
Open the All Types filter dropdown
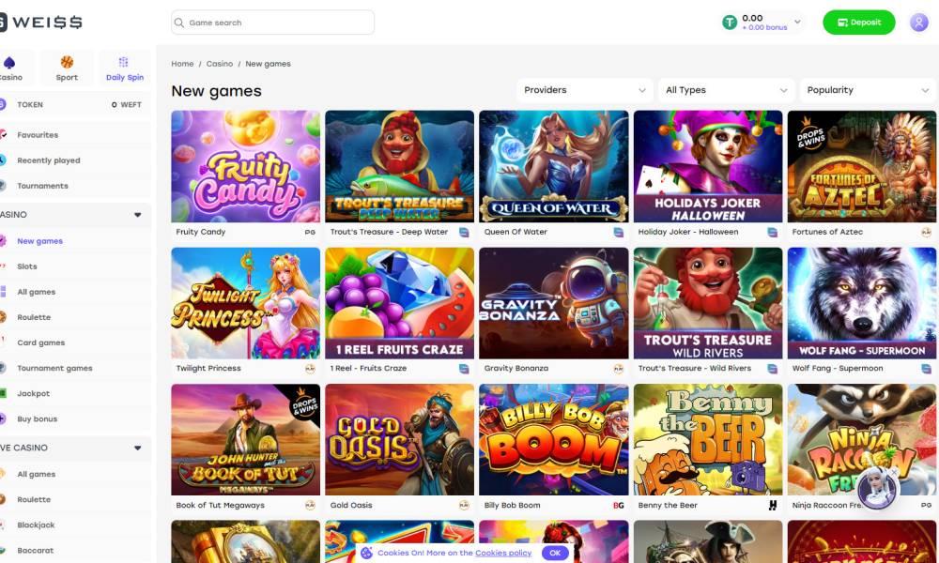pos(726,90)
